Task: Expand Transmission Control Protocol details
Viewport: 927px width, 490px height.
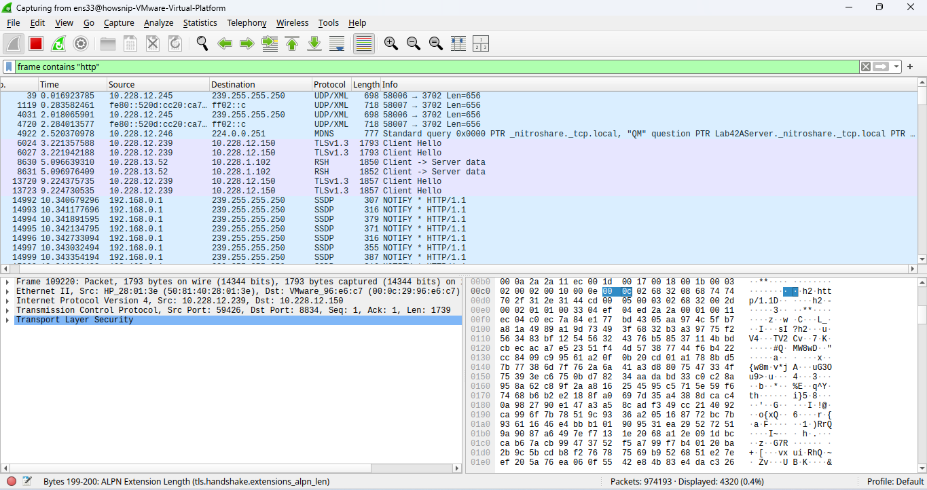Action: coord(7,310)
